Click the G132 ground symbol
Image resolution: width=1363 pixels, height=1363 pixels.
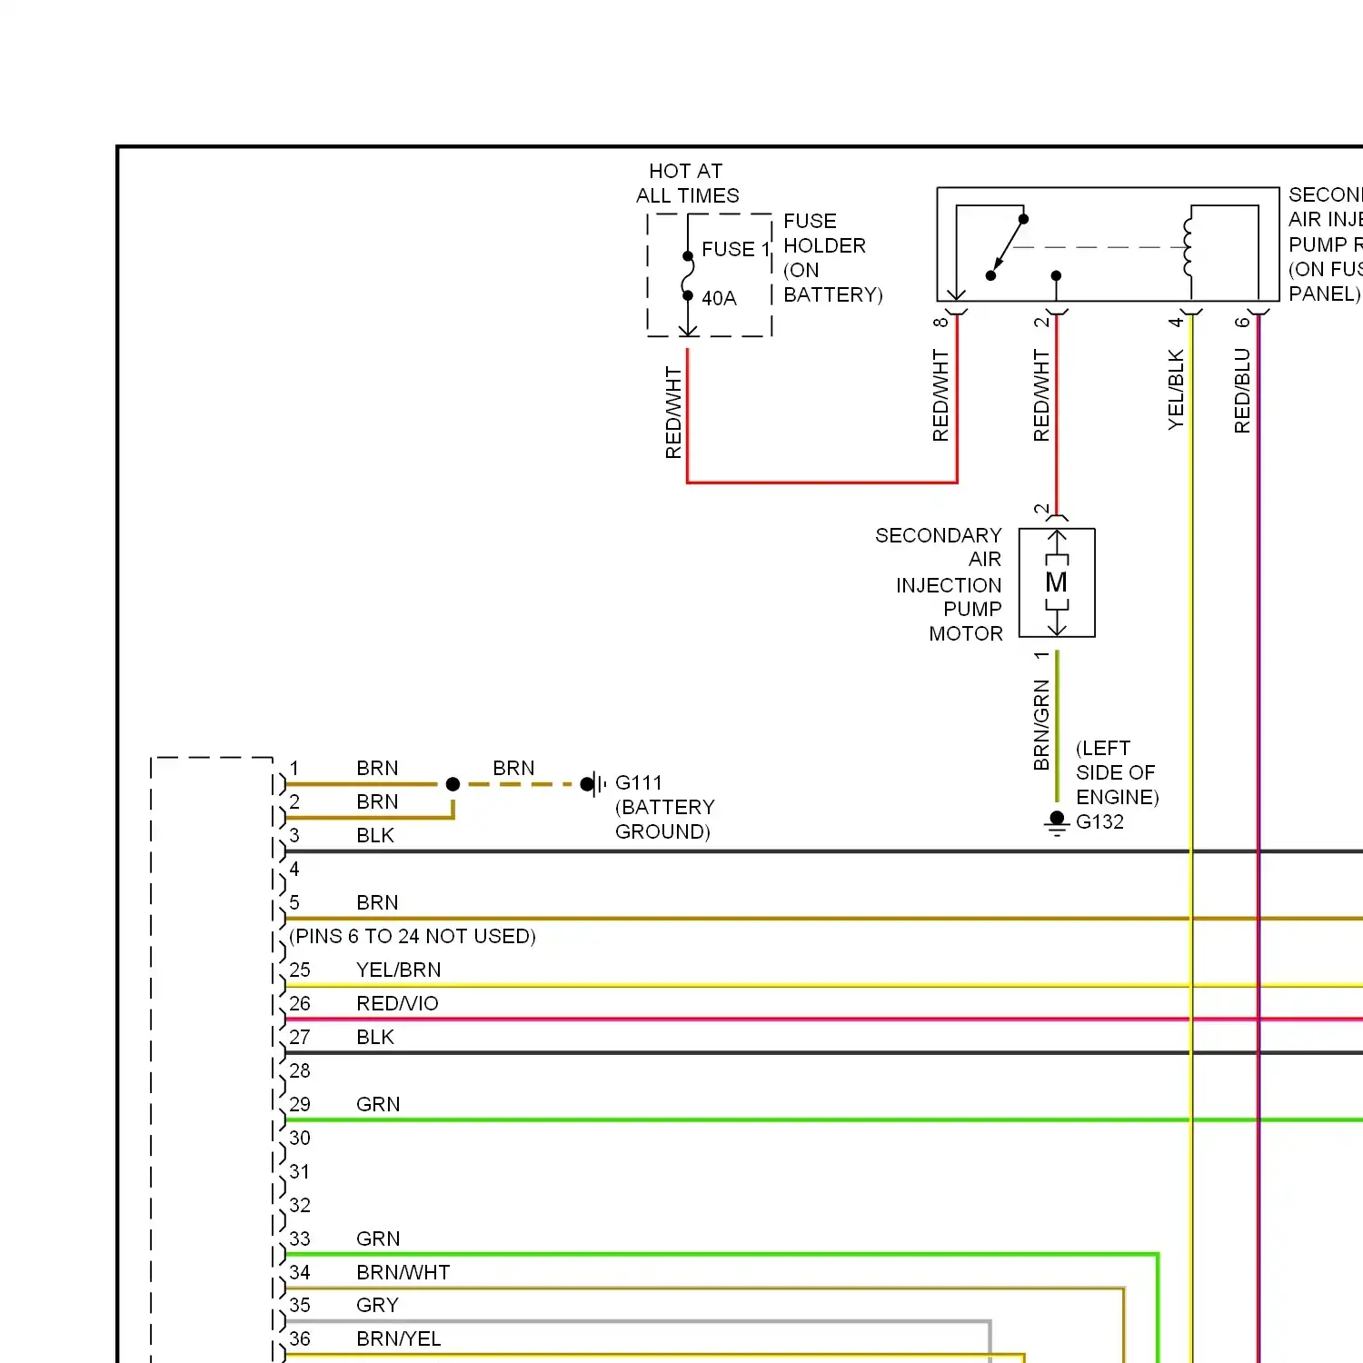pyautogui.click(x=1057, y=824)
